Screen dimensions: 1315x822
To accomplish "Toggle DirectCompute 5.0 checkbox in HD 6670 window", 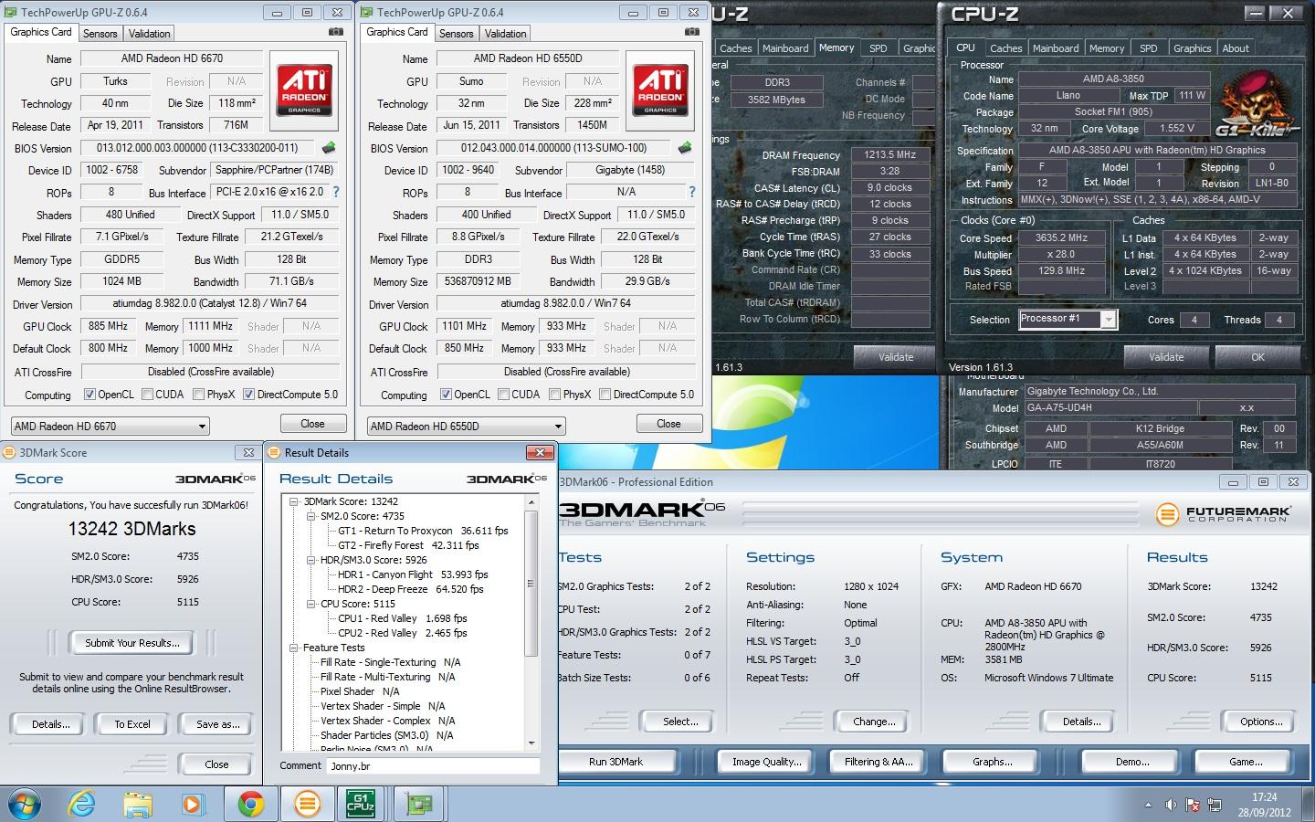I will pyautogui.click(x=248, y=395).
